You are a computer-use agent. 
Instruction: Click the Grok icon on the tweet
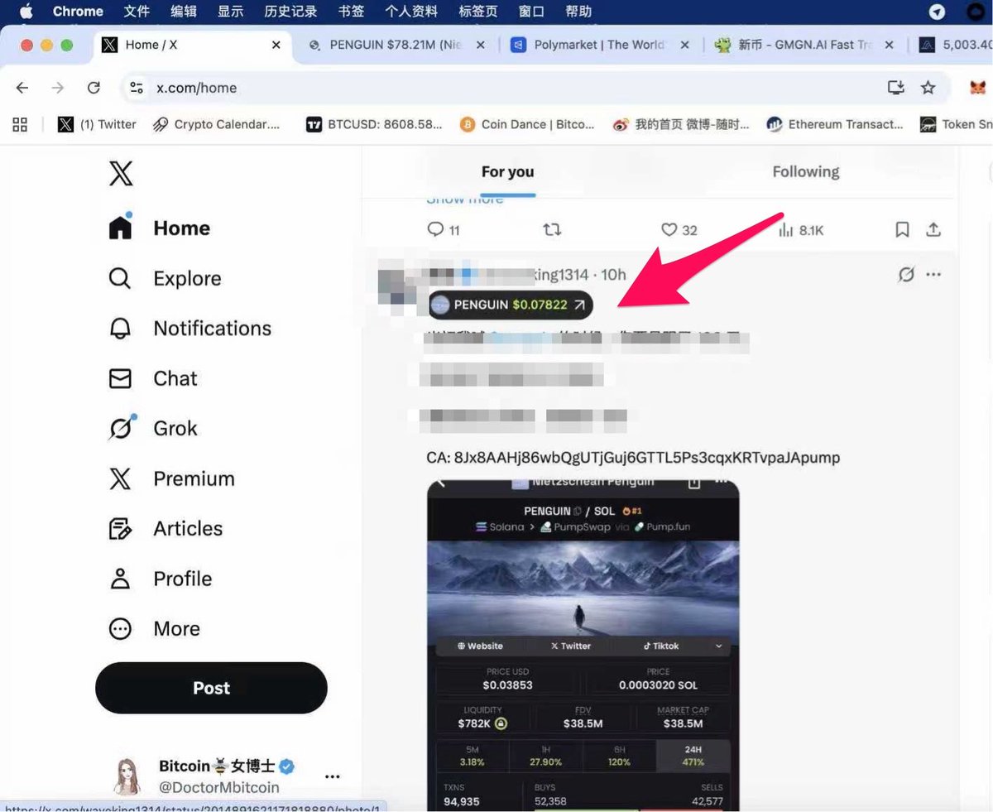coord(906,274)
